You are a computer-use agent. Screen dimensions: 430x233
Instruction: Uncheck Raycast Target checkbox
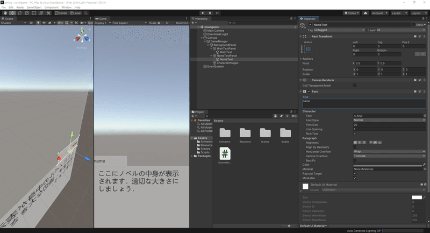355,173
